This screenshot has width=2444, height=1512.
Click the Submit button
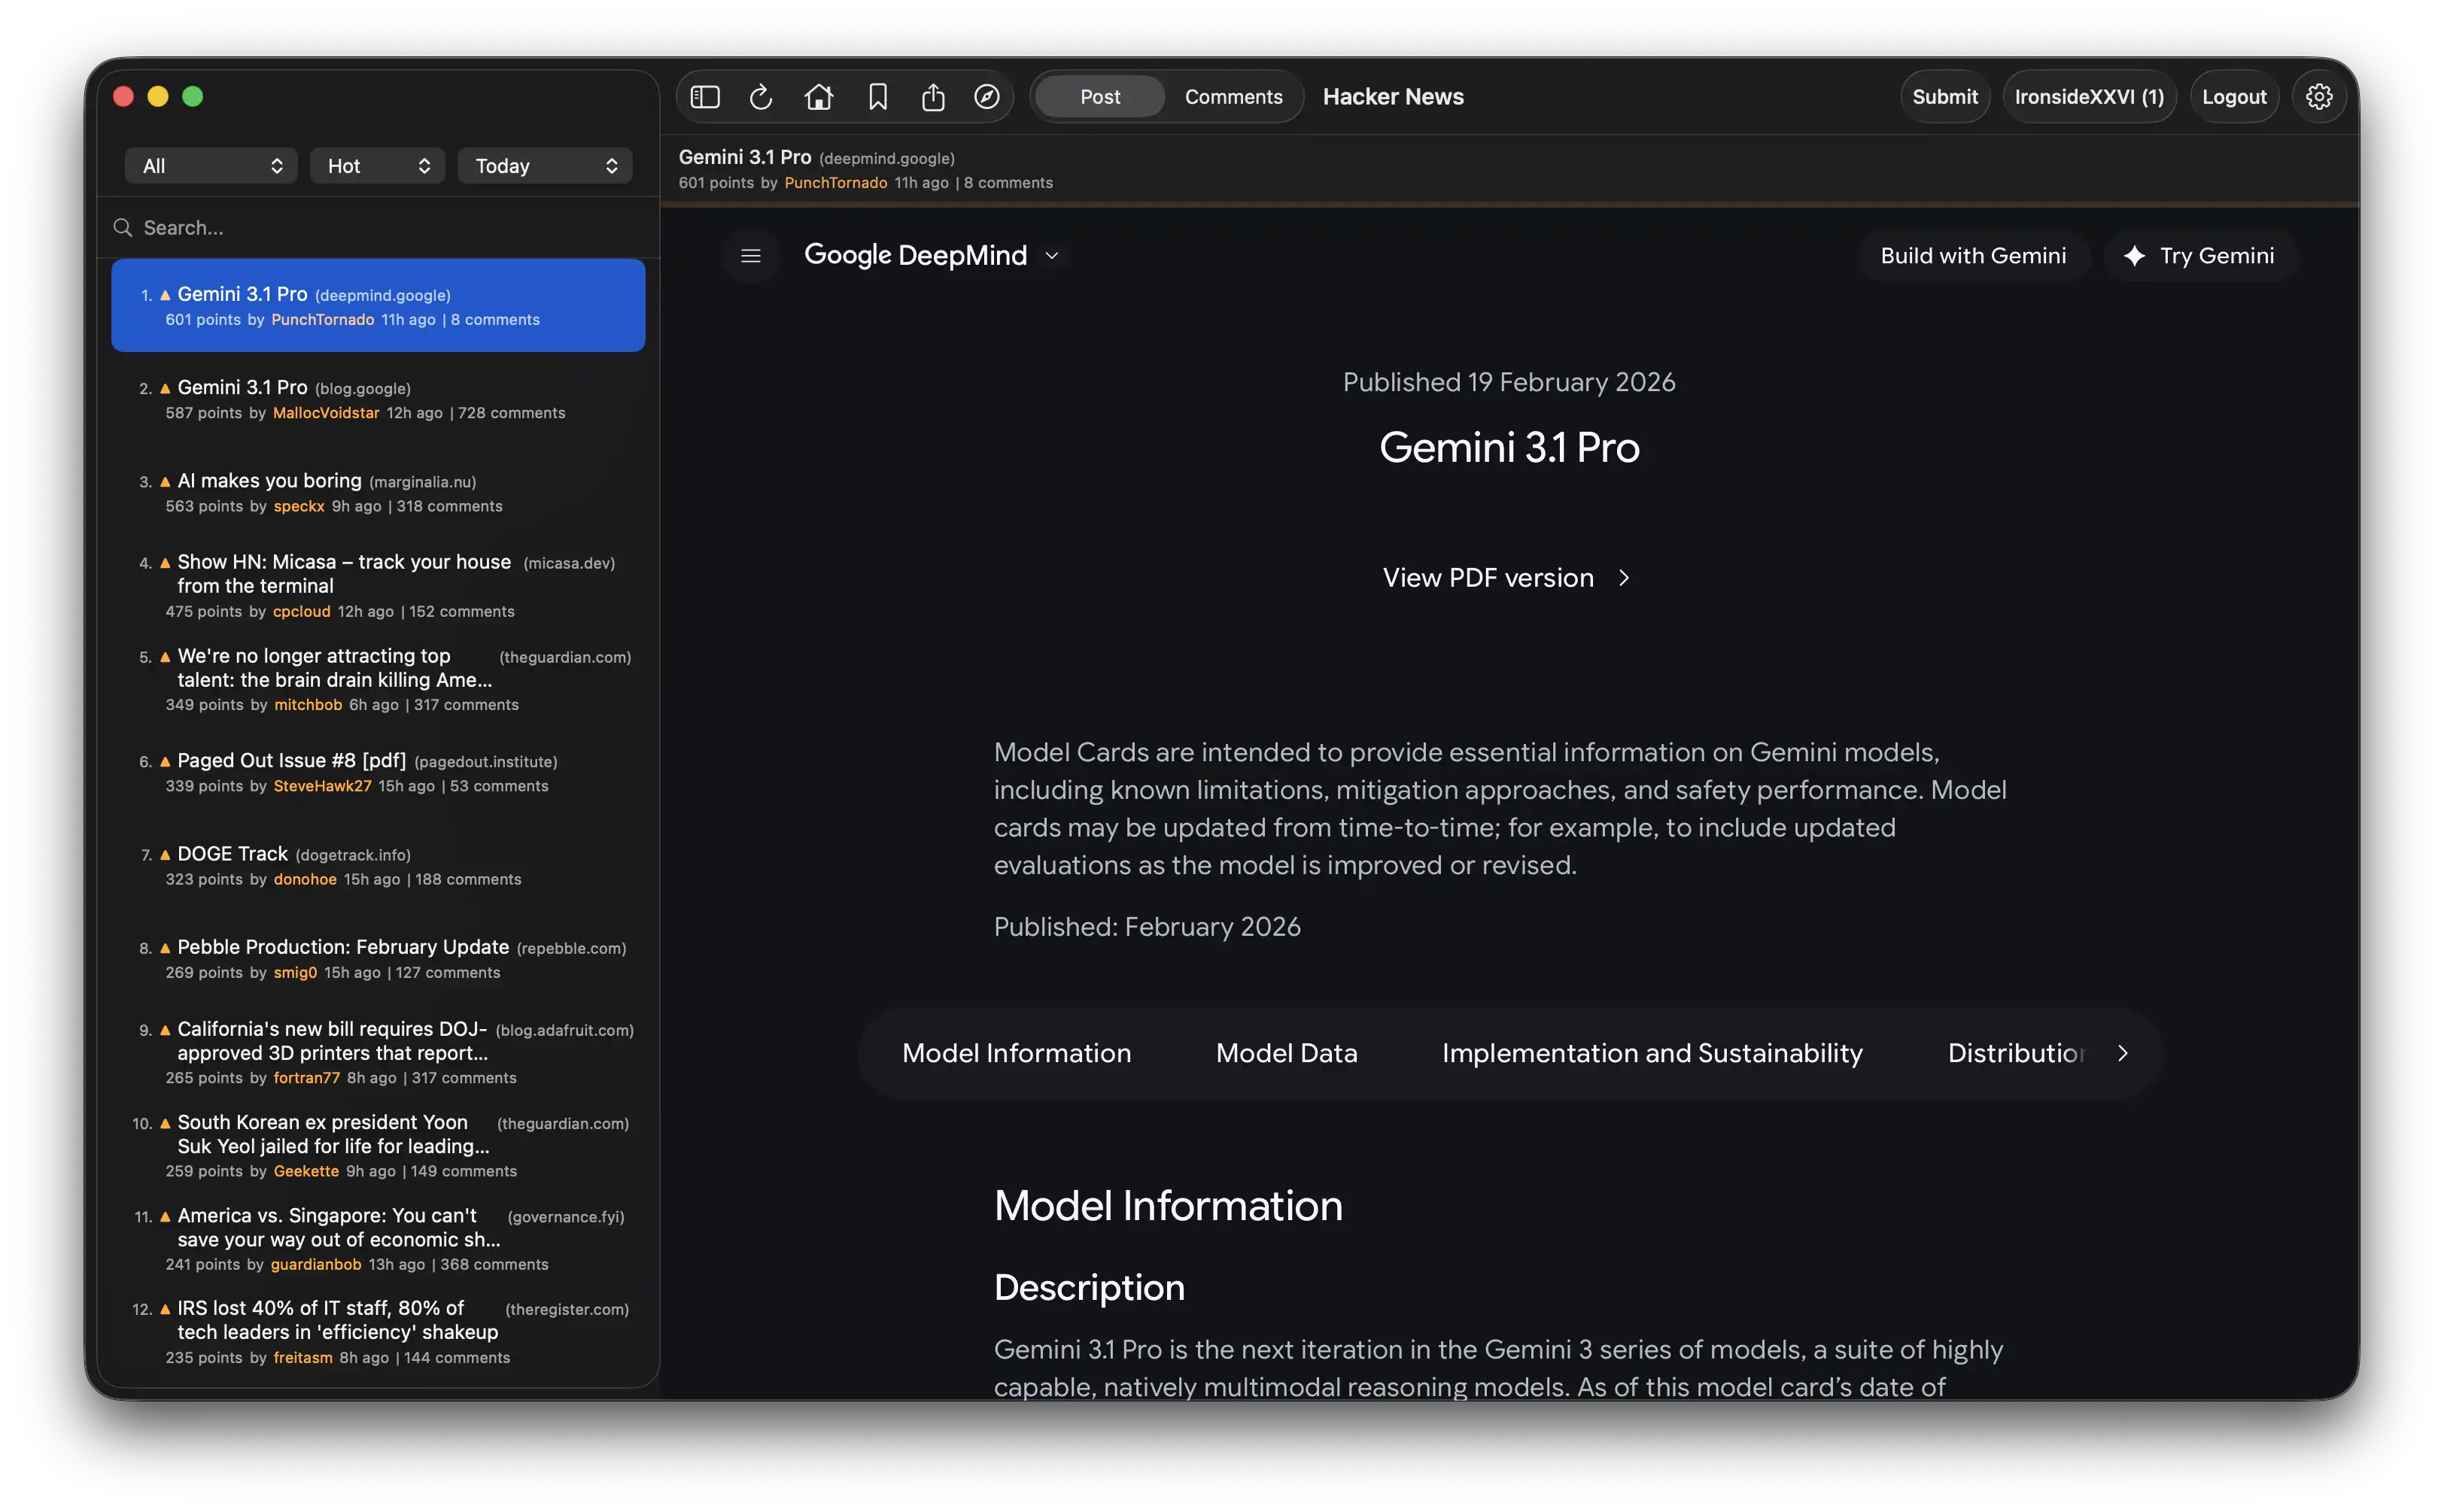click(x=1944, y=97)
